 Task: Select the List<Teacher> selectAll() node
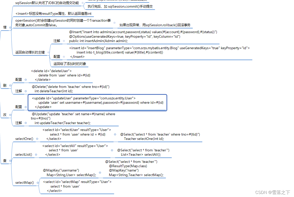click(143, 152)
